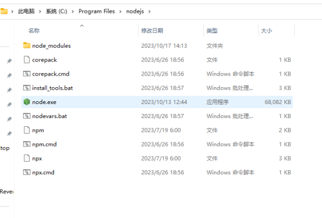Screen dimensions: 322x218
Task: Click the nodevars.bat file icon
Action: click(27, 116)
